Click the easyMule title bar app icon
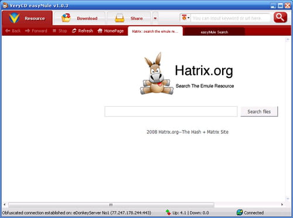The image size is (293, 218). coord(5,5)
